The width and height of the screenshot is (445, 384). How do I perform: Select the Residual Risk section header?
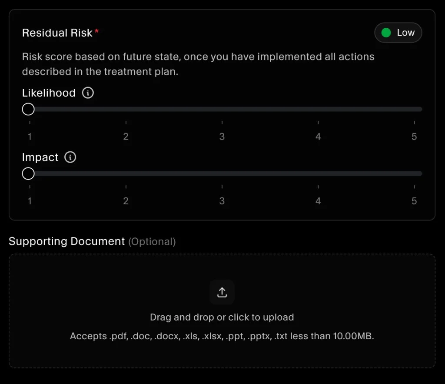(56, 32)
